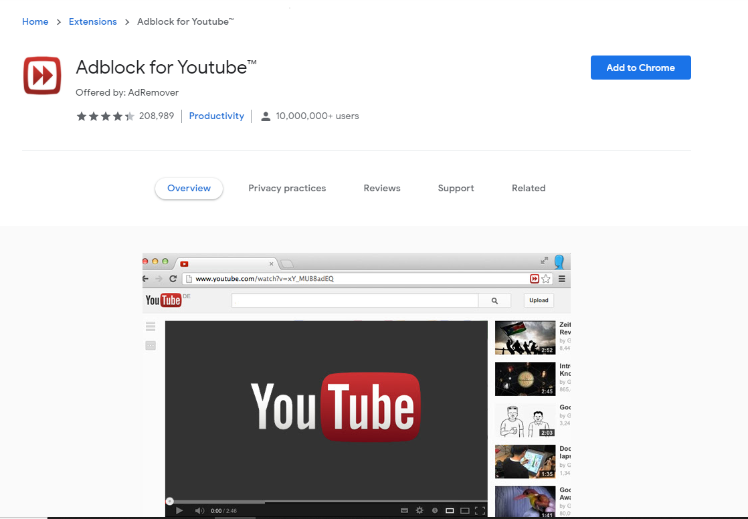The image size is (748, 519).
Task: Switch to the Privacy practices tab
Action: click(287, 189)
